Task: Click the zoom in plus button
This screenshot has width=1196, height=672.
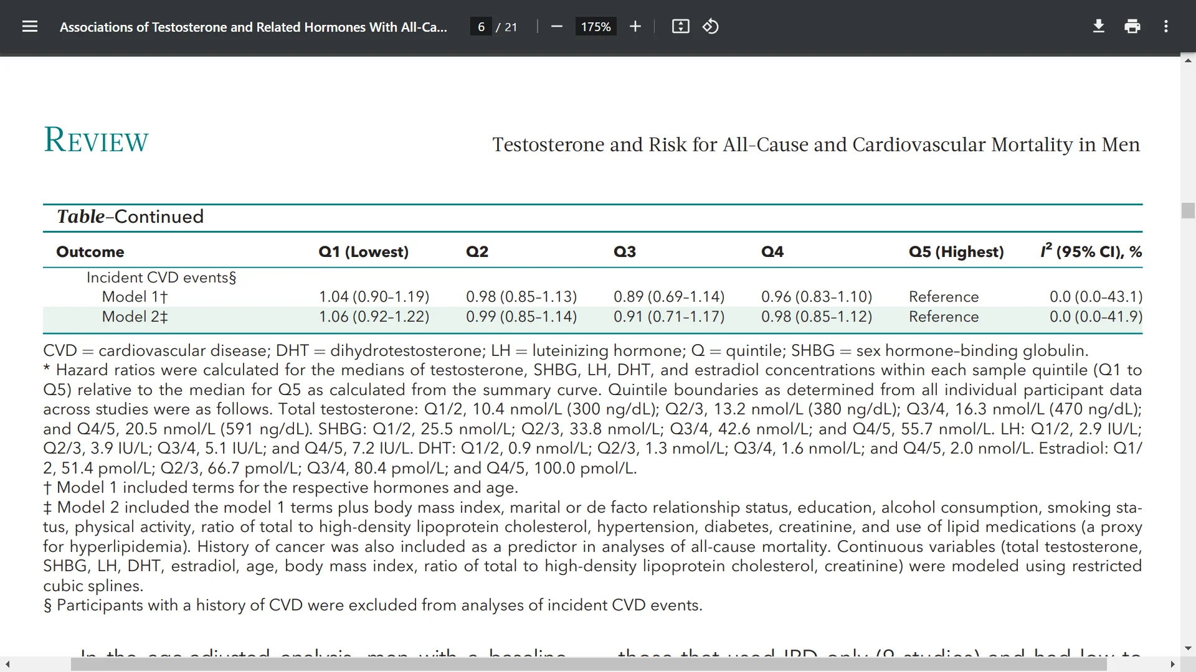Action: point(635,27)
